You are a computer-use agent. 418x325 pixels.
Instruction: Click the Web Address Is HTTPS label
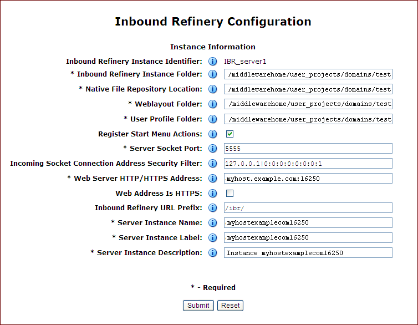click(x=159, y=194)
